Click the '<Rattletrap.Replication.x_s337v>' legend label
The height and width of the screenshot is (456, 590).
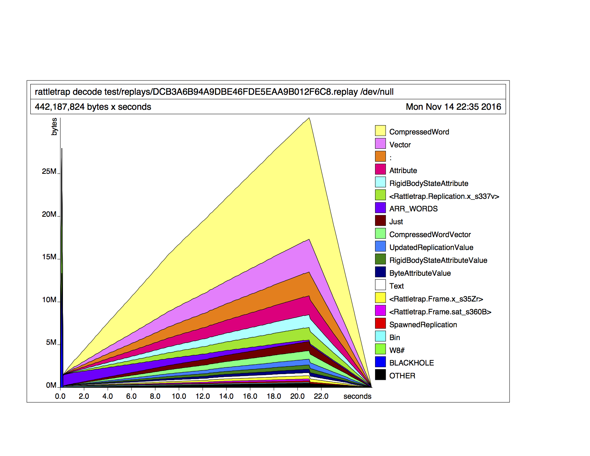pyautogui.click(x=444, y=196)
